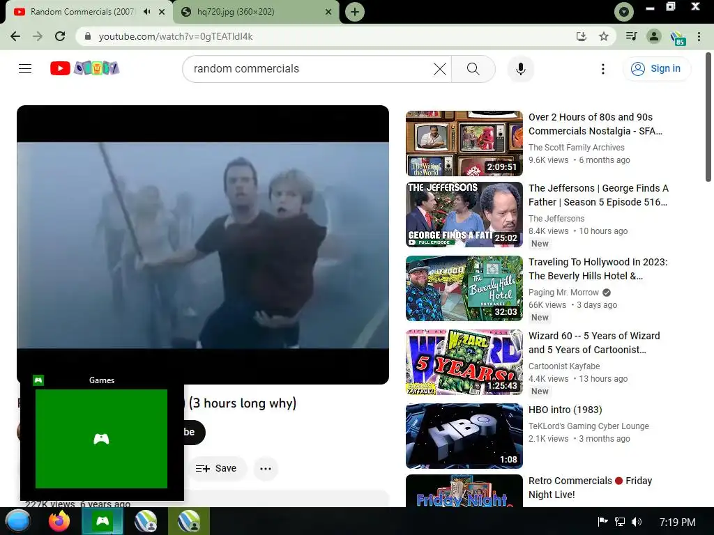
Task: Click the install app icon in address bar
Action: click(x=582, y=36)
